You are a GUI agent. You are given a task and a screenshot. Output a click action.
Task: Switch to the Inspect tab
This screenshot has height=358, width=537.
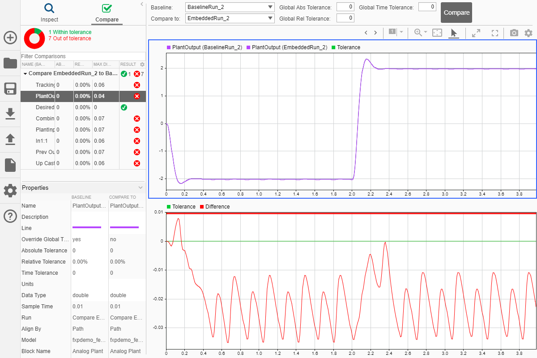tap(49, 13)
